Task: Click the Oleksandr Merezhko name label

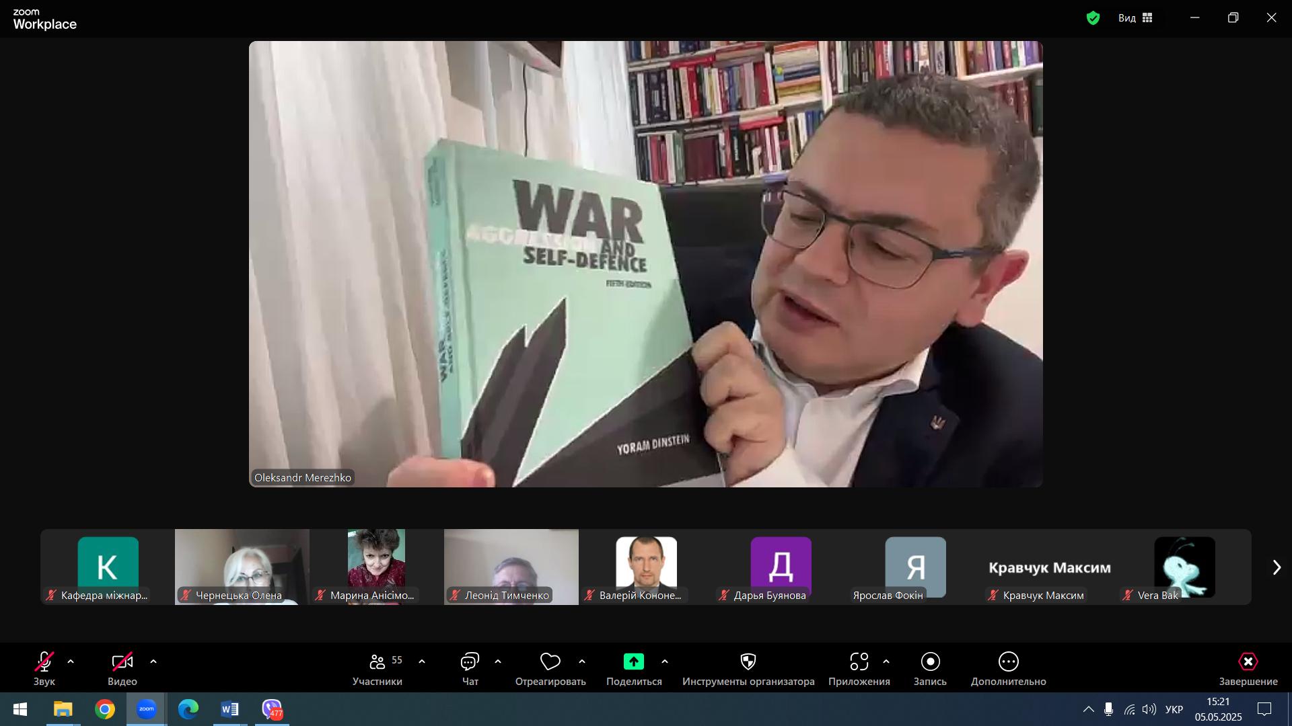Action: (303, 478)
